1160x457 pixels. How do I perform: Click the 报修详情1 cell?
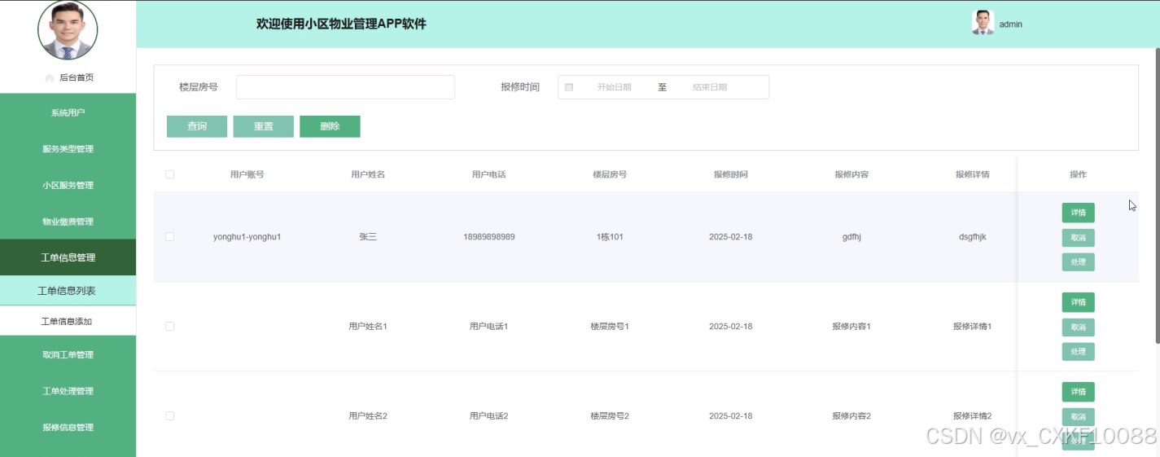(x=973, y=327)
